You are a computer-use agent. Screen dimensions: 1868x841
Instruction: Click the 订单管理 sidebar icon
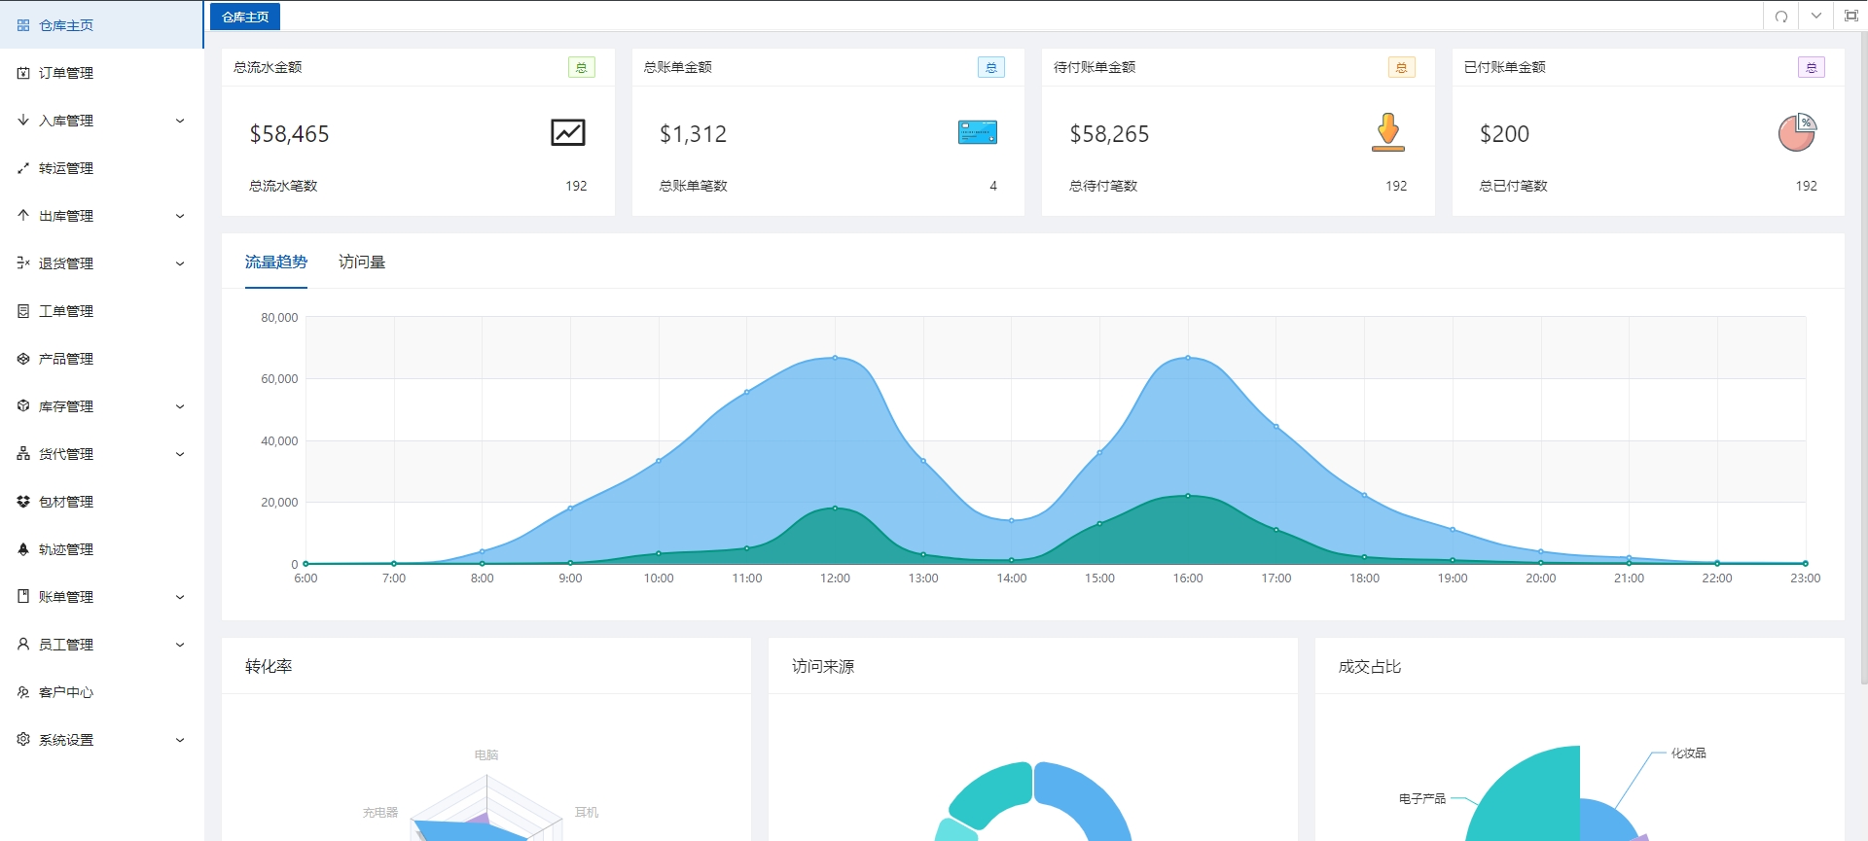click(23, 73)
